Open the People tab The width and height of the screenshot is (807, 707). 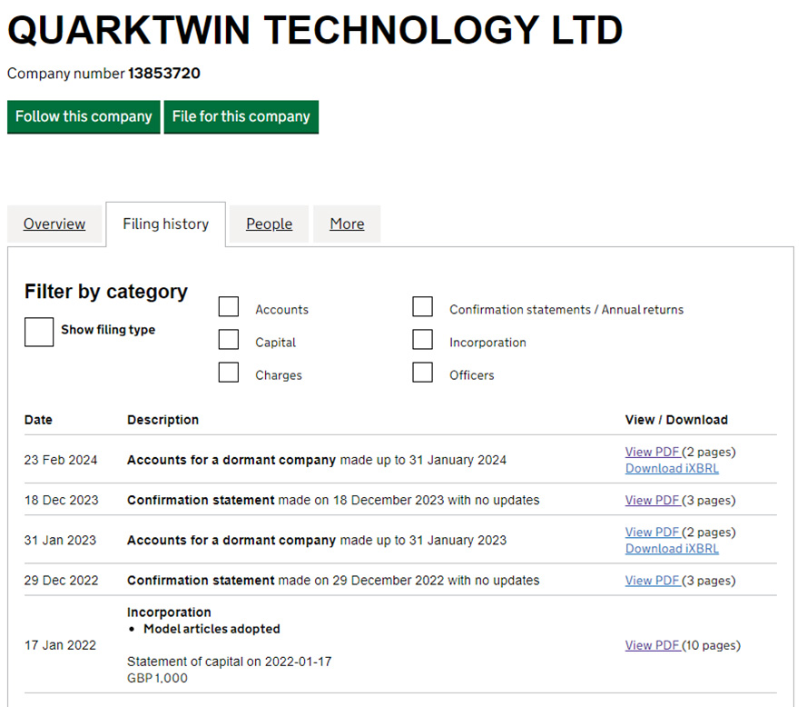pos(269,224)
